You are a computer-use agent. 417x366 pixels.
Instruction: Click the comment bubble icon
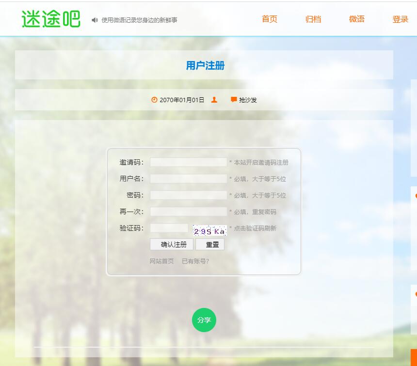(x=234, y=100)
